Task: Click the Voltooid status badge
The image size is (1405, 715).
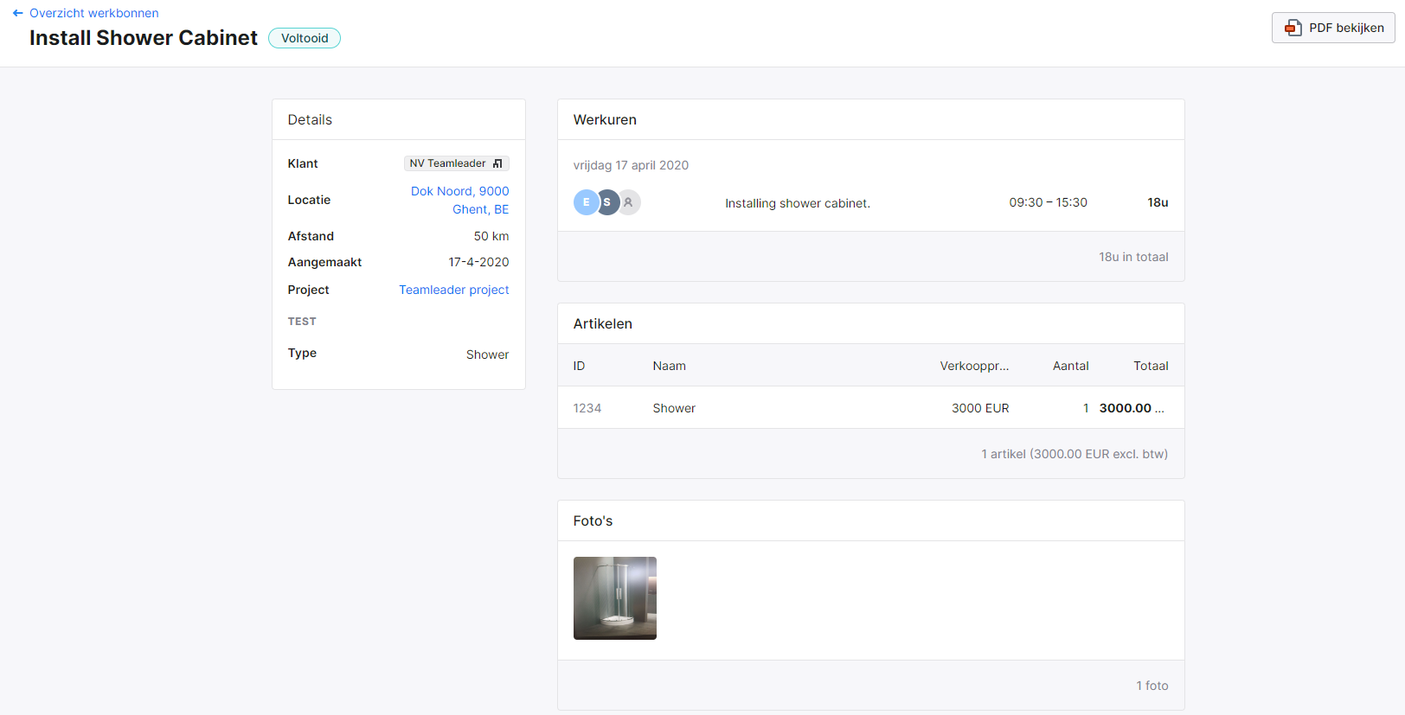Action: point(305,38)
